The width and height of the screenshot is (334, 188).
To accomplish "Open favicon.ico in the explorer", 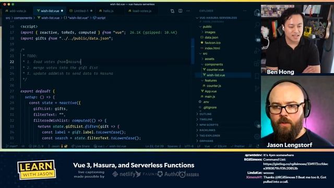I will pos(212,43).
